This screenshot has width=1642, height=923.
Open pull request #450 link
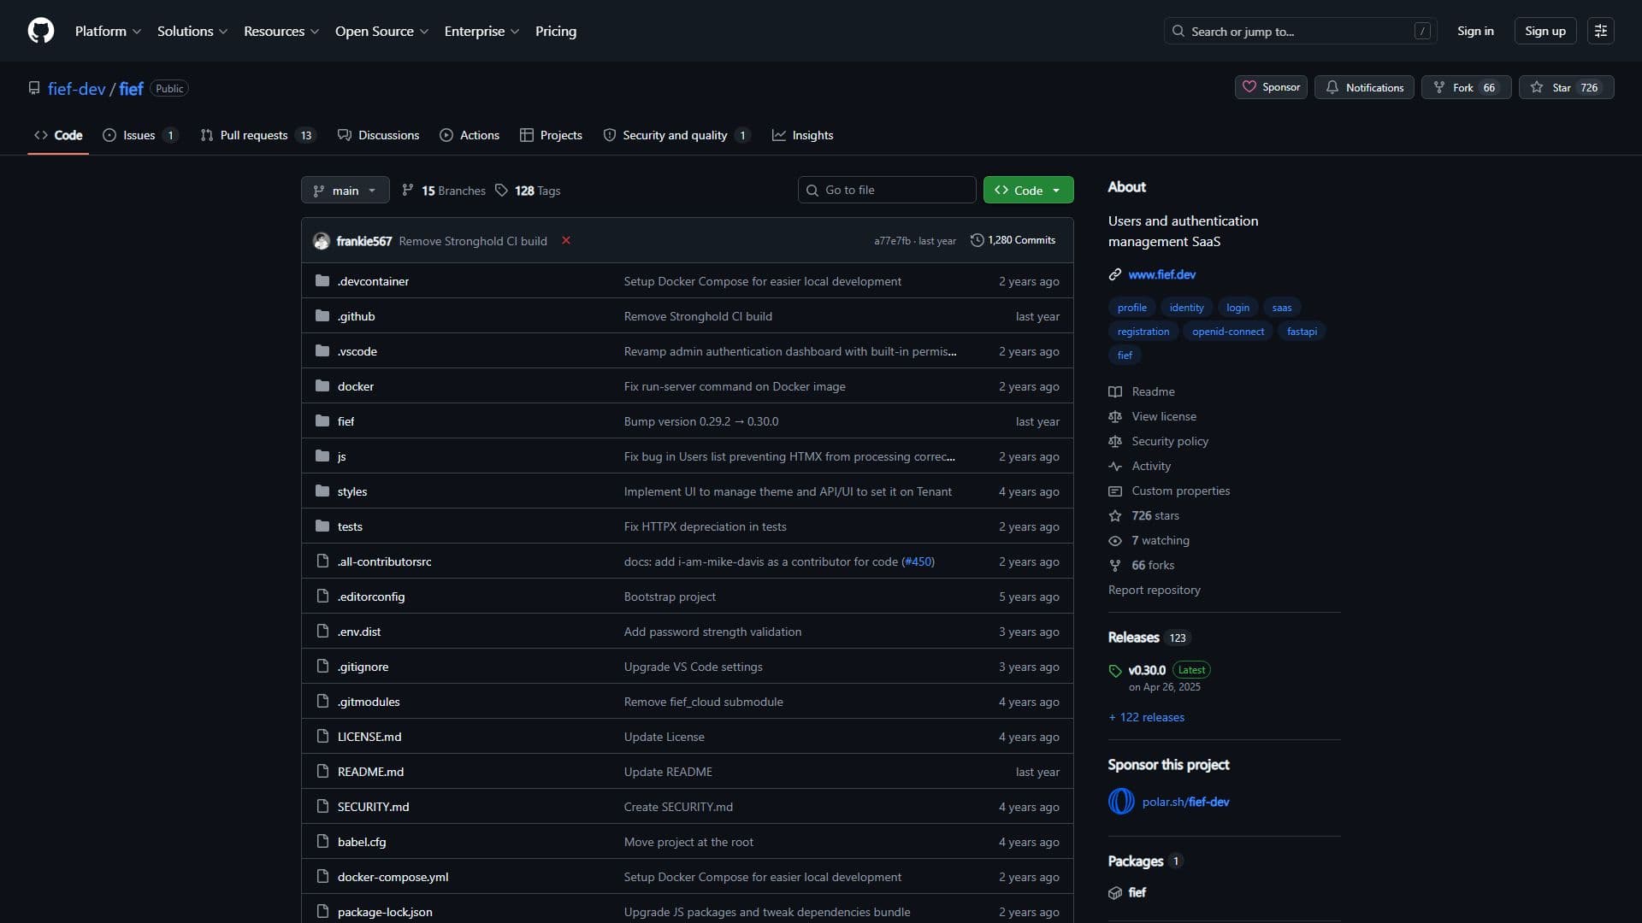pyautogui.click(x=918, y=561)
